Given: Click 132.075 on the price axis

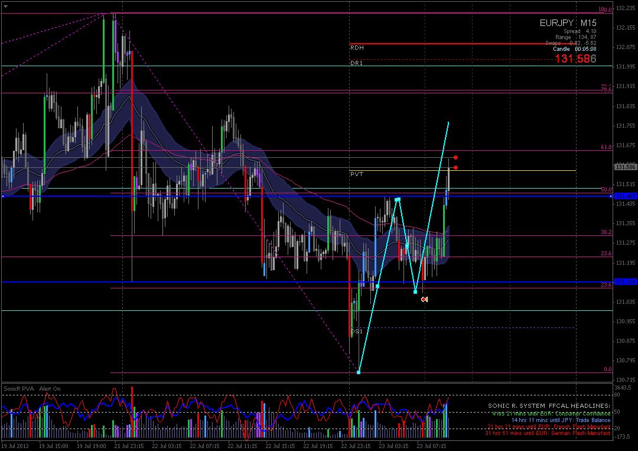Looking at the screenshot, I should (x=626, y=47).
